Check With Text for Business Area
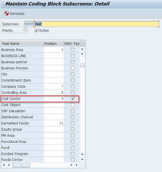Image resolution: width=162 pixels, height=172 pixels. [72, 50]
